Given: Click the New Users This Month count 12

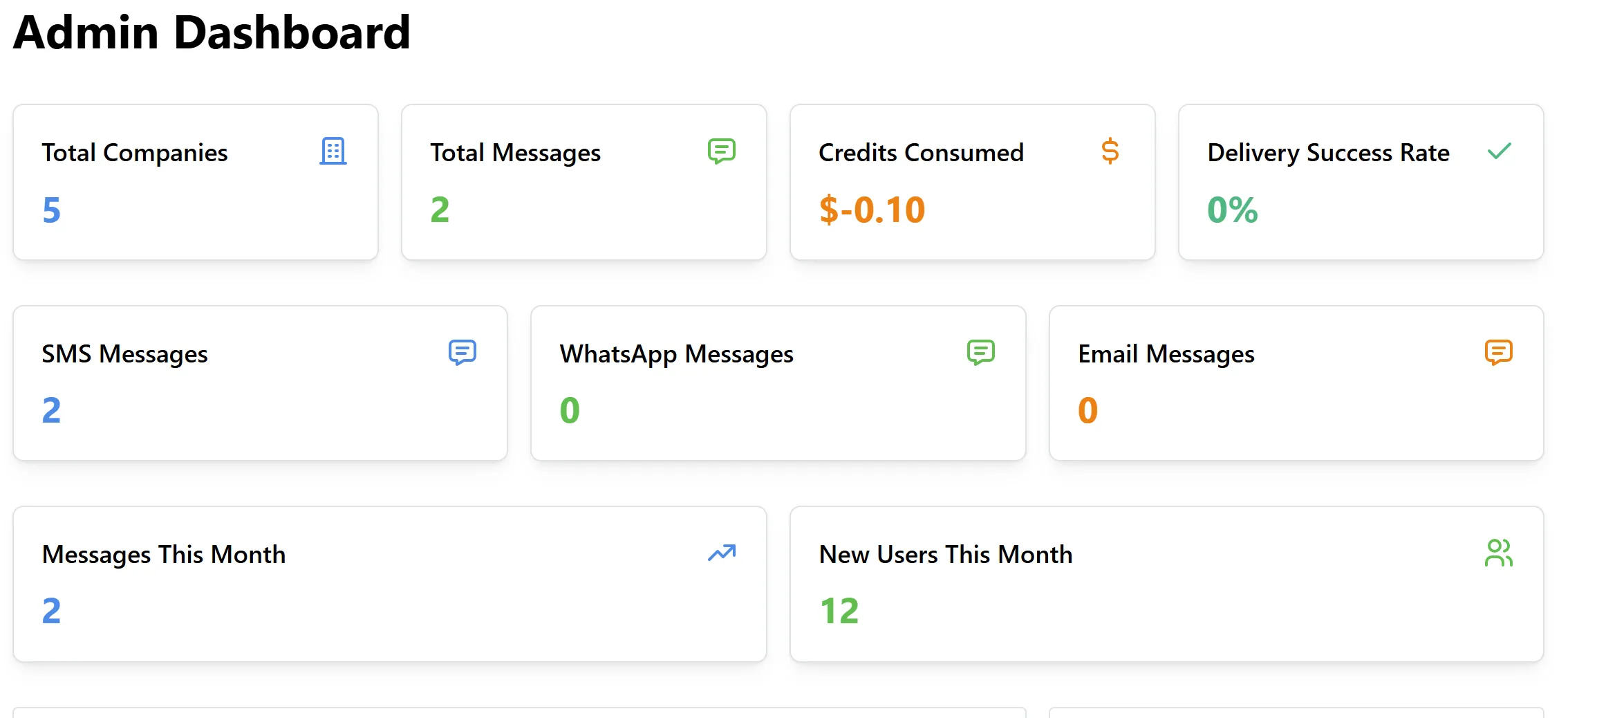Looking at the screenshot, I should coord(839,611).
